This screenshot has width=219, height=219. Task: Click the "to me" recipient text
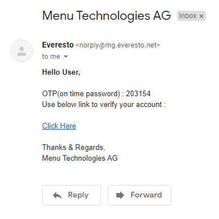click(51, 57)
